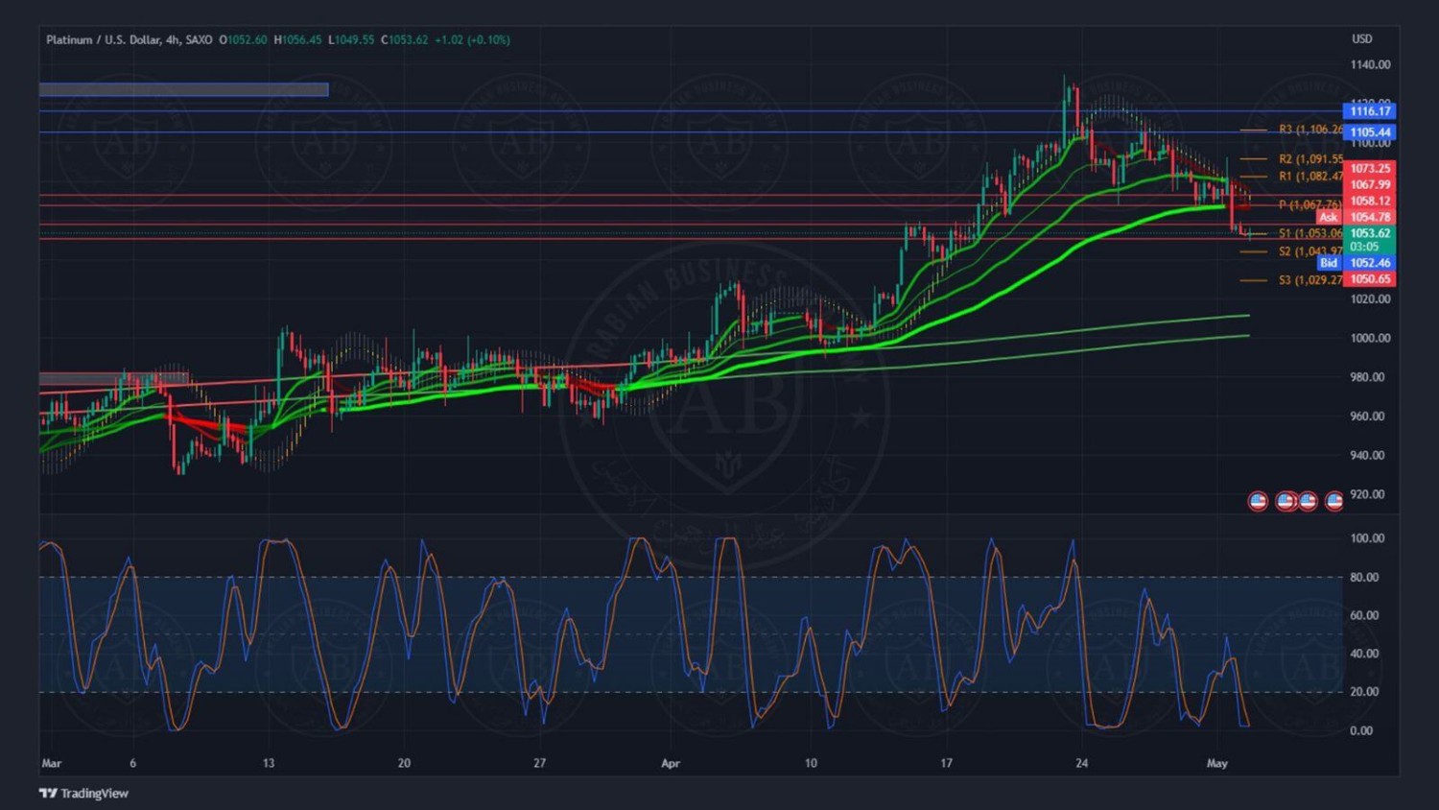The image size is (1439, 810).
Task: Open the rightmost US flag economic event icon
Action: [1333, 501]
